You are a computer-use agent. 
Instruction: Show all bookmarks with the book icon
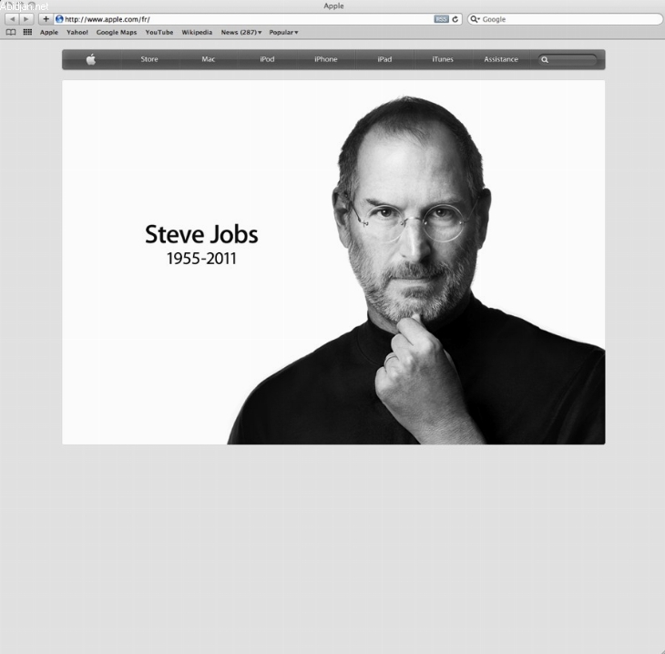click(x=11, y=32)
